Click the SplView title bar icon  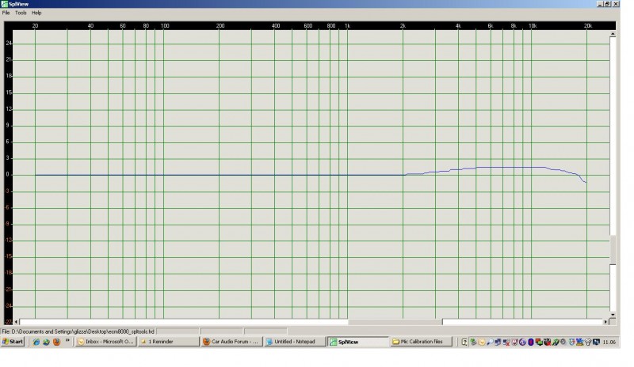click(5, 4)
